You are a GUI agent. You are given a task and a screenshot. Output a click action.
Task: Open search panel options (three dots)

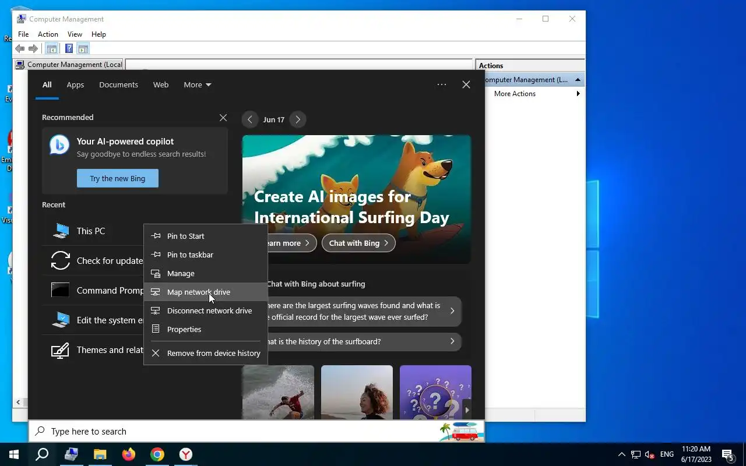coord(442,84)
